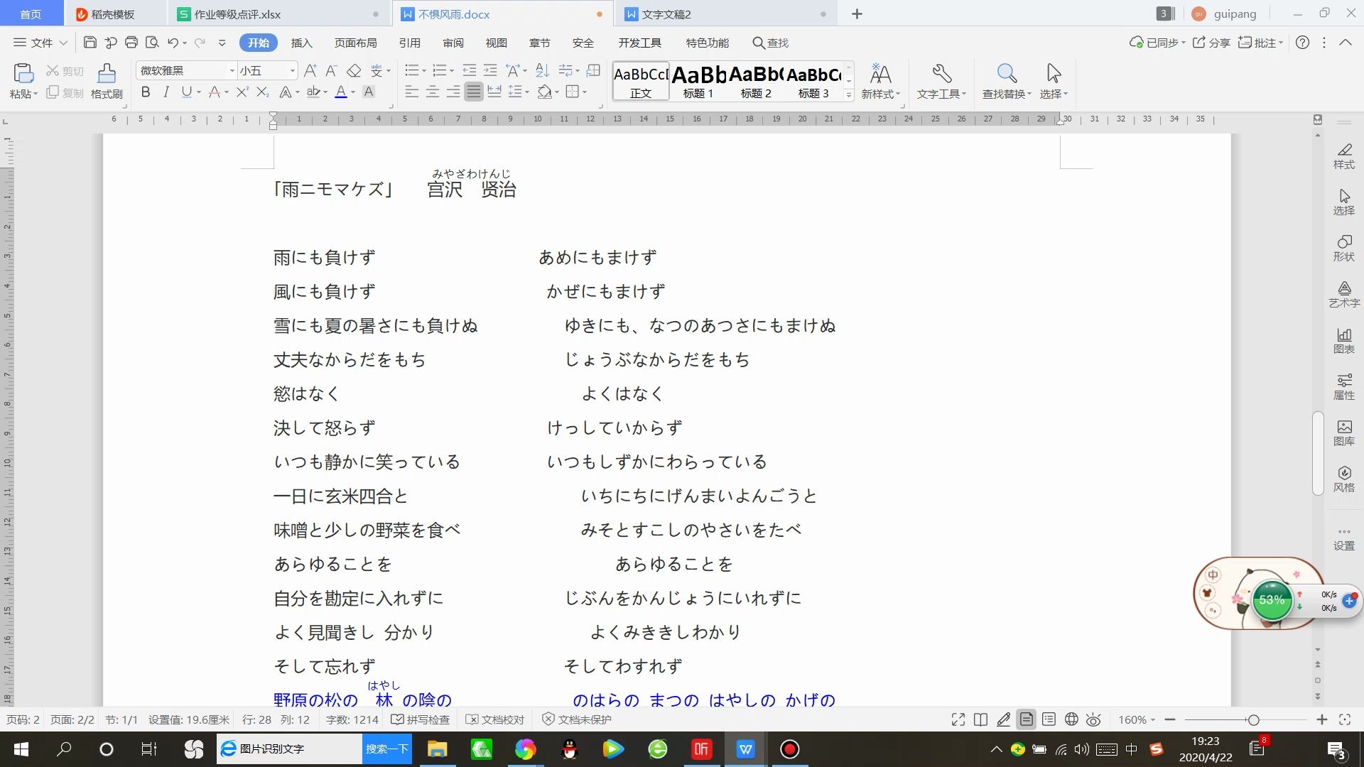The width and height of the screenshot is (1364, 767).
Task: Switch to reading mode in status bar
Action: click(x=980, y=719)
